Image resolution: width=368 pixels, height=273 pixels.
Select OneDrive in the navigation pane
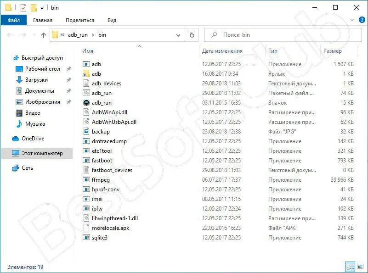(33, 139)
